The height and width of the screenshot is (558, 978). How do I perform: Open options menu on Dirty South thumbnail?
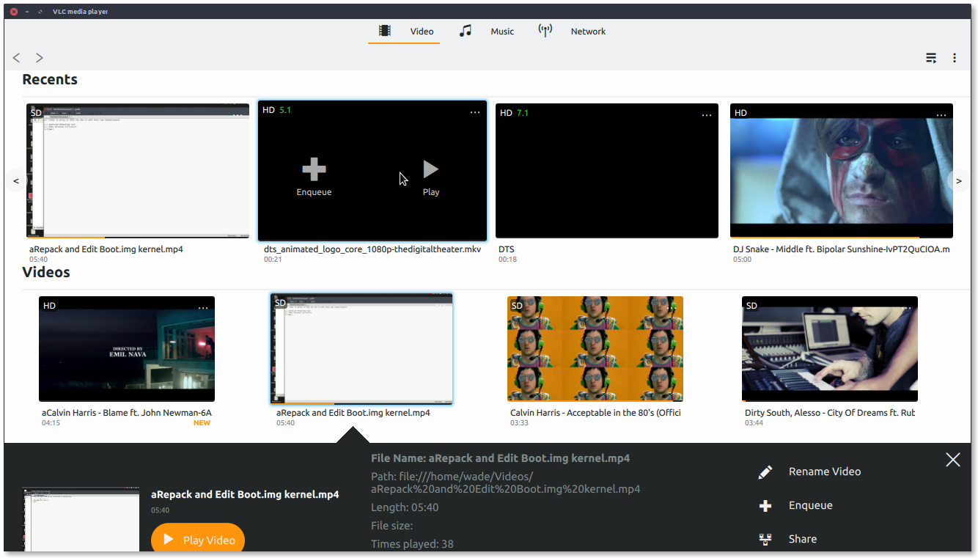(906, 308)
